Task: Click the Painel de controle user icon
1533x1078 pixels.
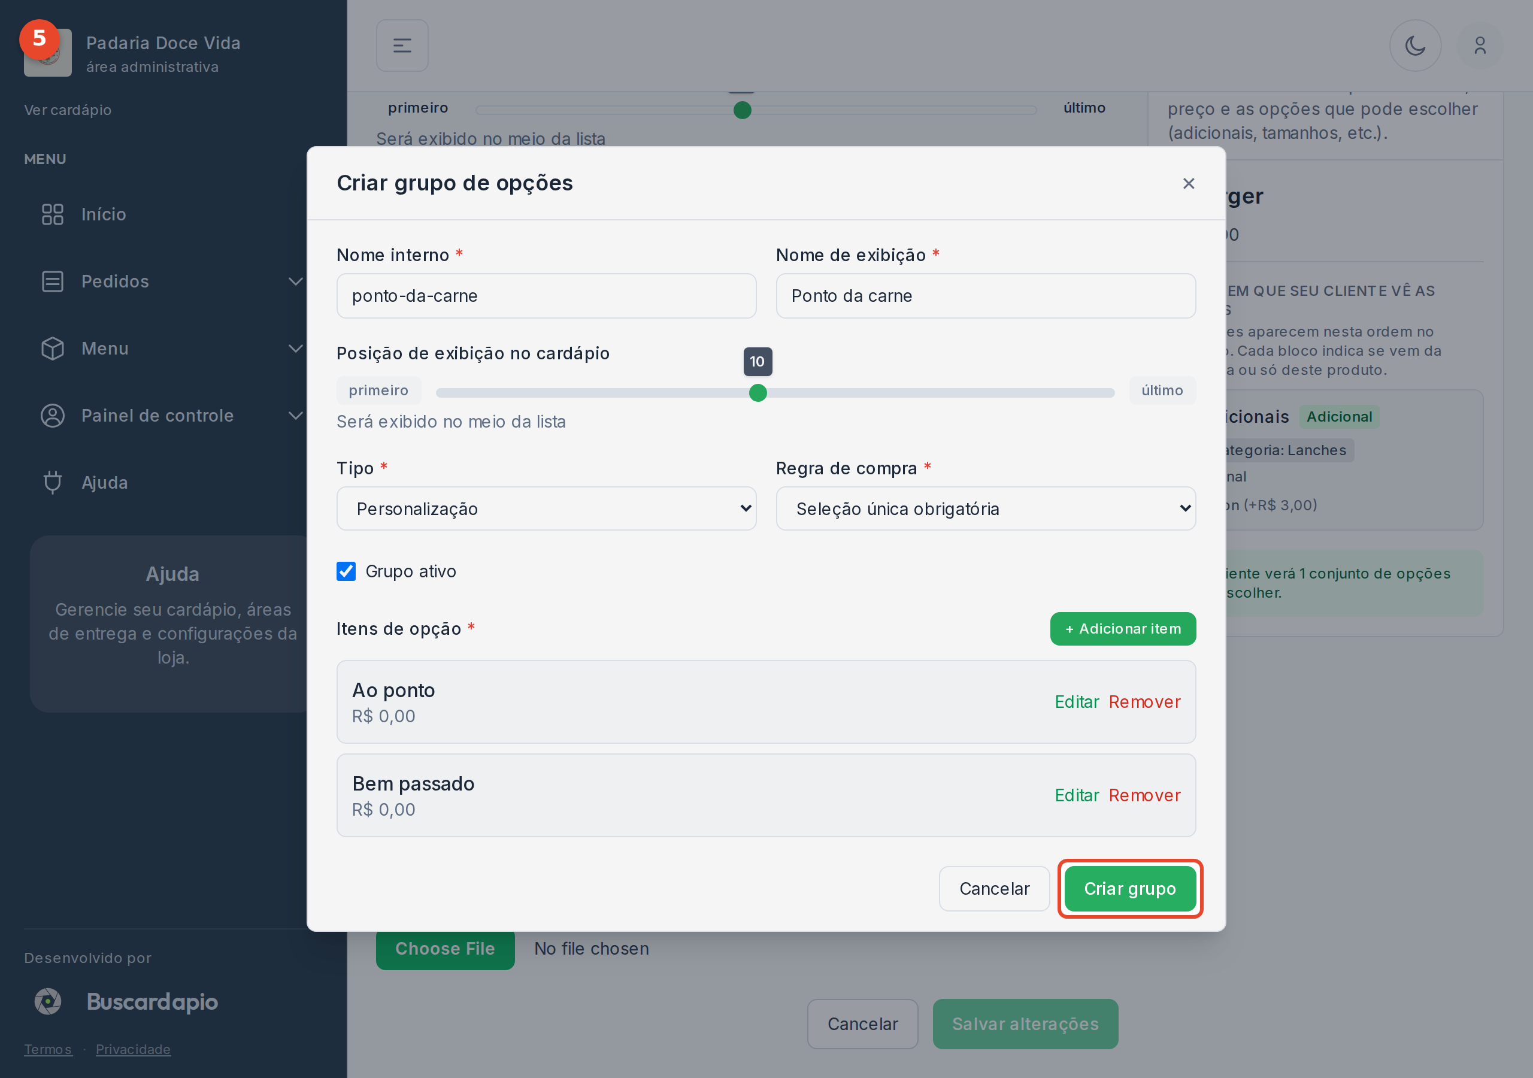Action: [x=53, y=416]
